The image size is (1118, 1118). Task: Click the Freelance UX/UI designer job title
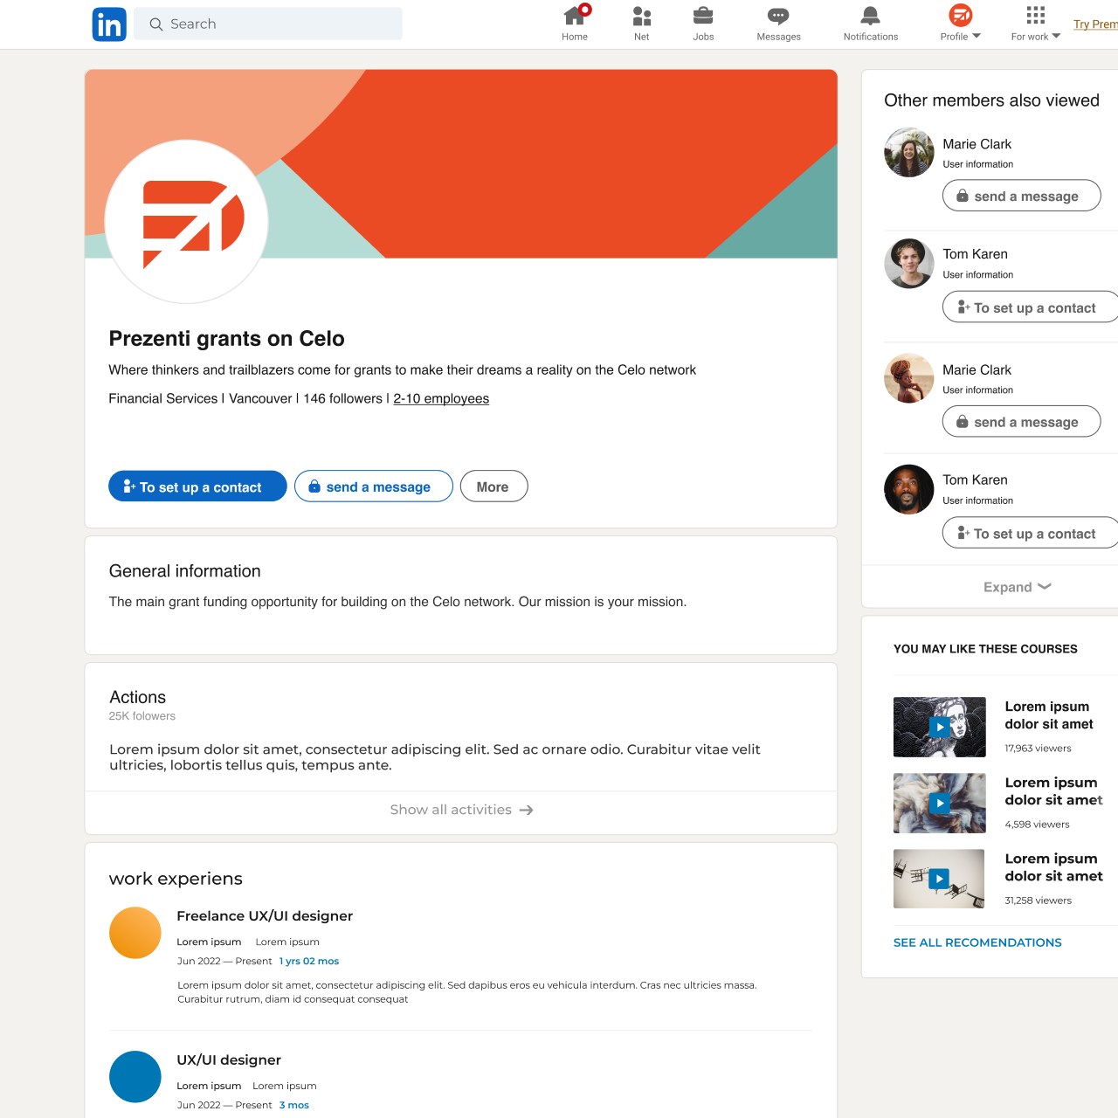(x=265, y=915)
